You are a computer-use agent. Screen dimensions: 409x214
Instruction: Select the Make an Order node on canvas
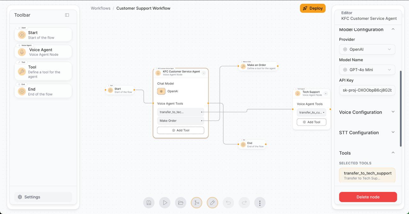tap(258, 66)
